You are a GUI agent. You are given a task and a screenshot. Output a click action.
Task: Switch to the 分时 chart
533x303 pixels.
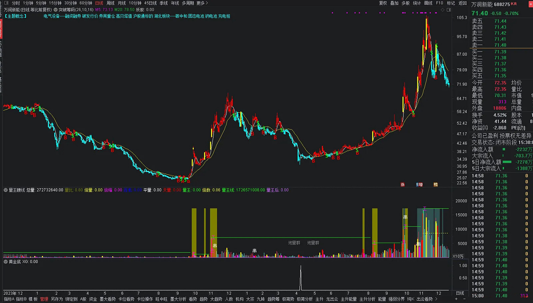click(16, 3)
